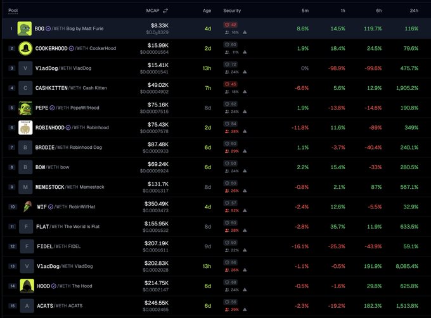The width and height of the screenshot is (431, 318).
Task: Sort by 24h change column header
Action: tap(414, 11)
